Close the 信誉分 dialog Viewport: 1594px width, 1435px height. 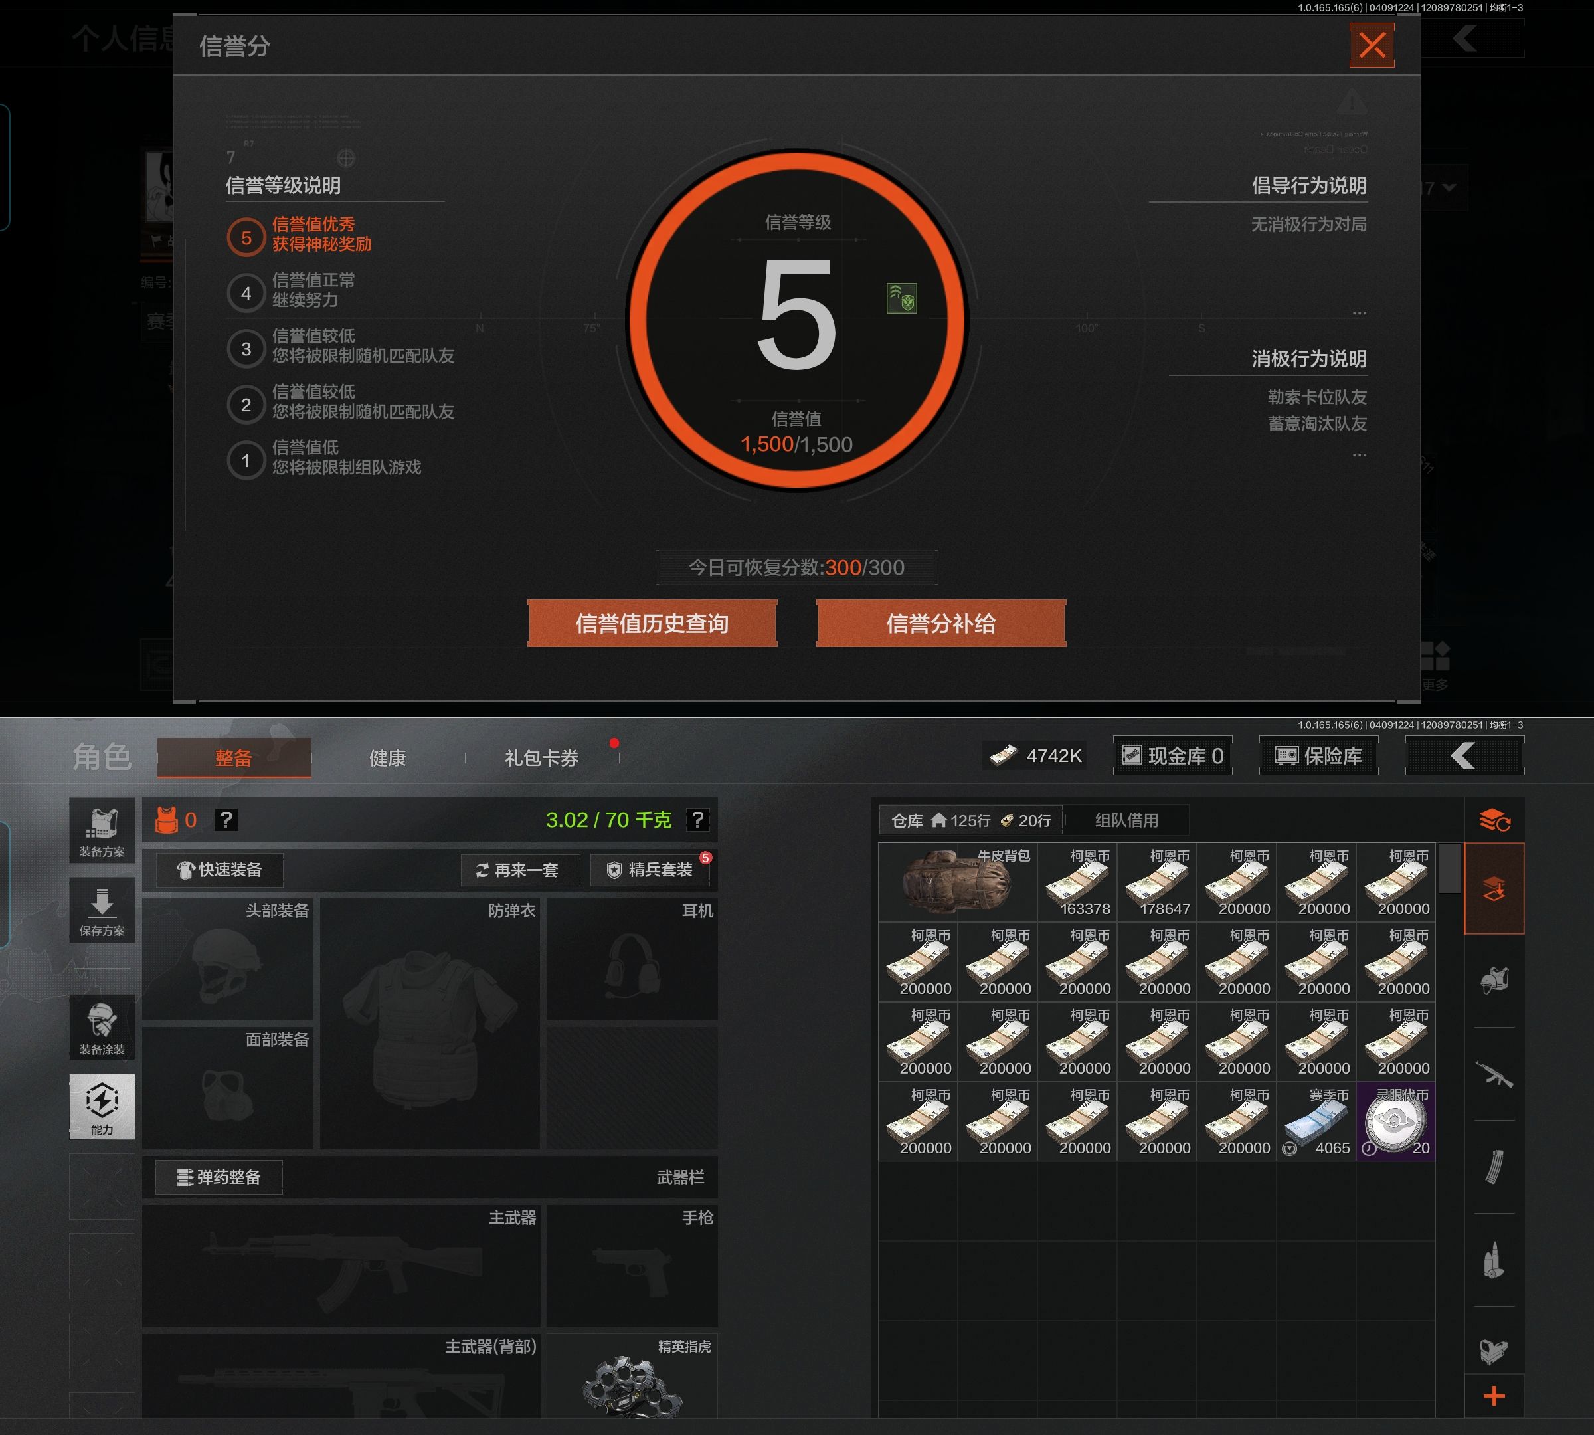(1372, 45)
